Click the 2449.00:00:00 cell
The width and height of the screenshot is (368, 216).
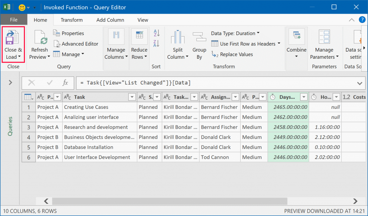point(288,137)
